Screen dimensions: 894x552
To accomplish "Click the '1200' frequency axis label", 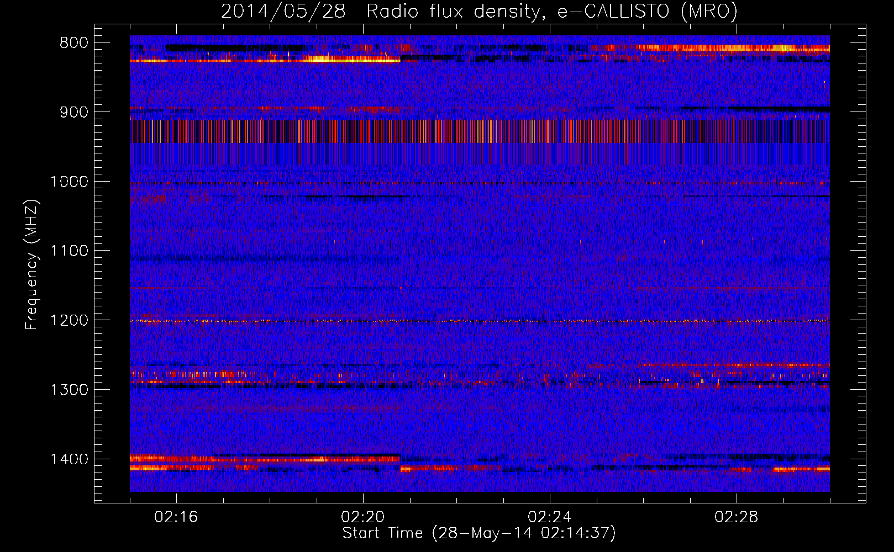I will tap(69, 321).
